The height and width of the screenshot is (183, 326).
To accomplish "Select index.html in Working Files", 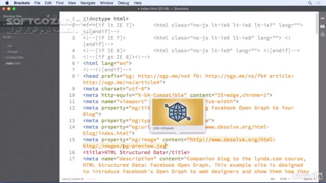I will pyautogui.click(x=14, y=24).
